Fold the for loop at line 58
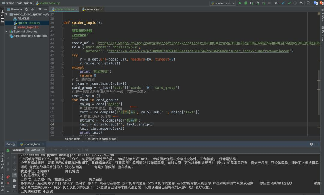Viewport: 324px width, 195px height. pyautogui.click(x=63, y=100)
